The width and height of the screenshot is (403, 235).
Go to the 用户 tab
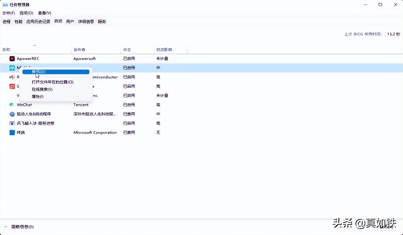[70, 22]
